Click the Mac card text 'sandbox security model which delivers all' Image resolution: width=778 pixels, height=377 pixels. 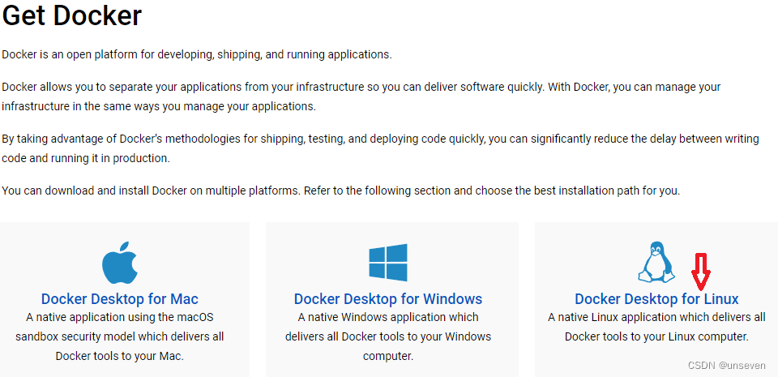pyautogui.click(x=120, y=336)
